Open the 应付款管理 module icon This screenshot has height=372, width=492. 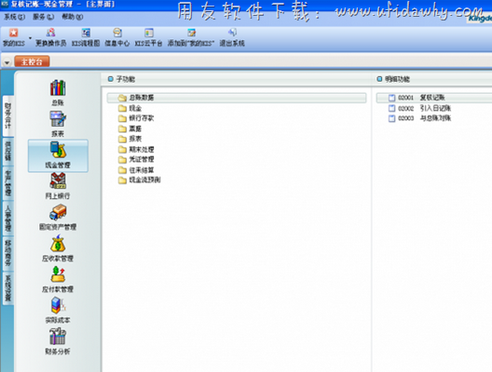point(58,279)
